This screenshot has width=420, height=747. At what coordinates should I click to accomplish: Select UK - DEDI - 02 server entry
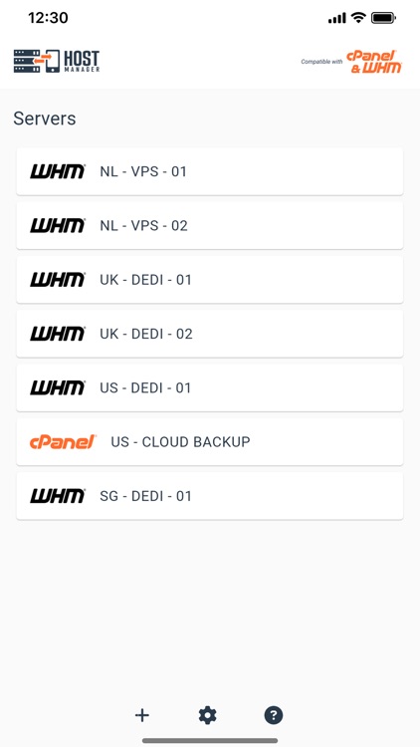point(210,334)
